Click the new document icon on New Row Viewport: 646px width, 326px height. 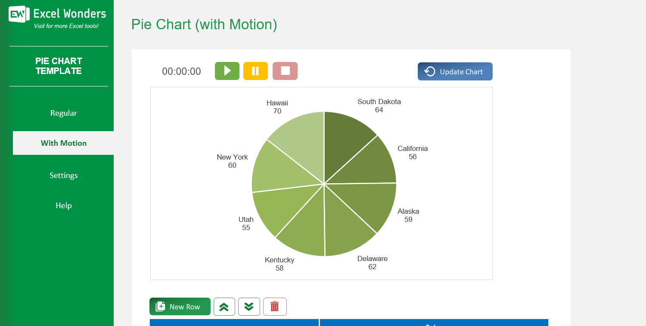(160, 306)
